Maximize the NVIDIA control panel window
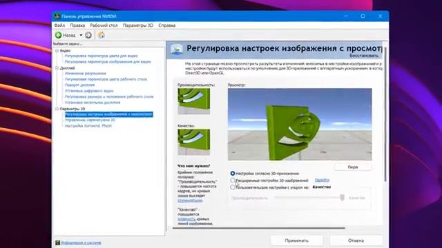The width and height of the screenshot is (442, 248). pos(363,17)
